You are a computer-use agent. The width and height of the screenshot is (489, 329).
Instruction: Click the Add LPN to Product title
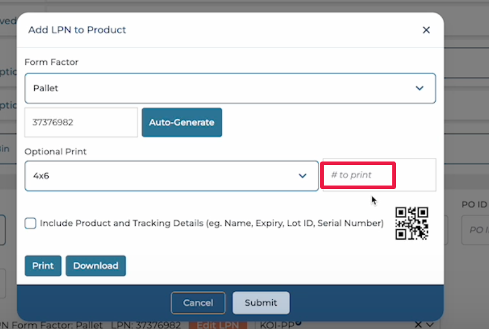[x=77, y=30]
